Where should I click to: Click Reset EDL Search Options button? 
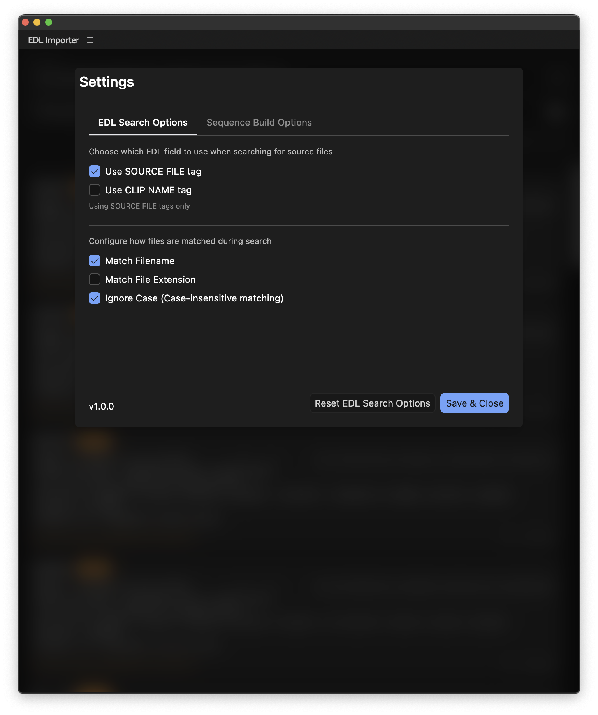coord(373,403)
